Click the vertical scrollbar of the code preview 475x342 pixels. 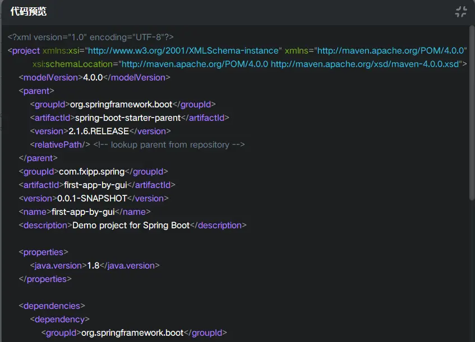pyautogui.click(x=472, y=114)
